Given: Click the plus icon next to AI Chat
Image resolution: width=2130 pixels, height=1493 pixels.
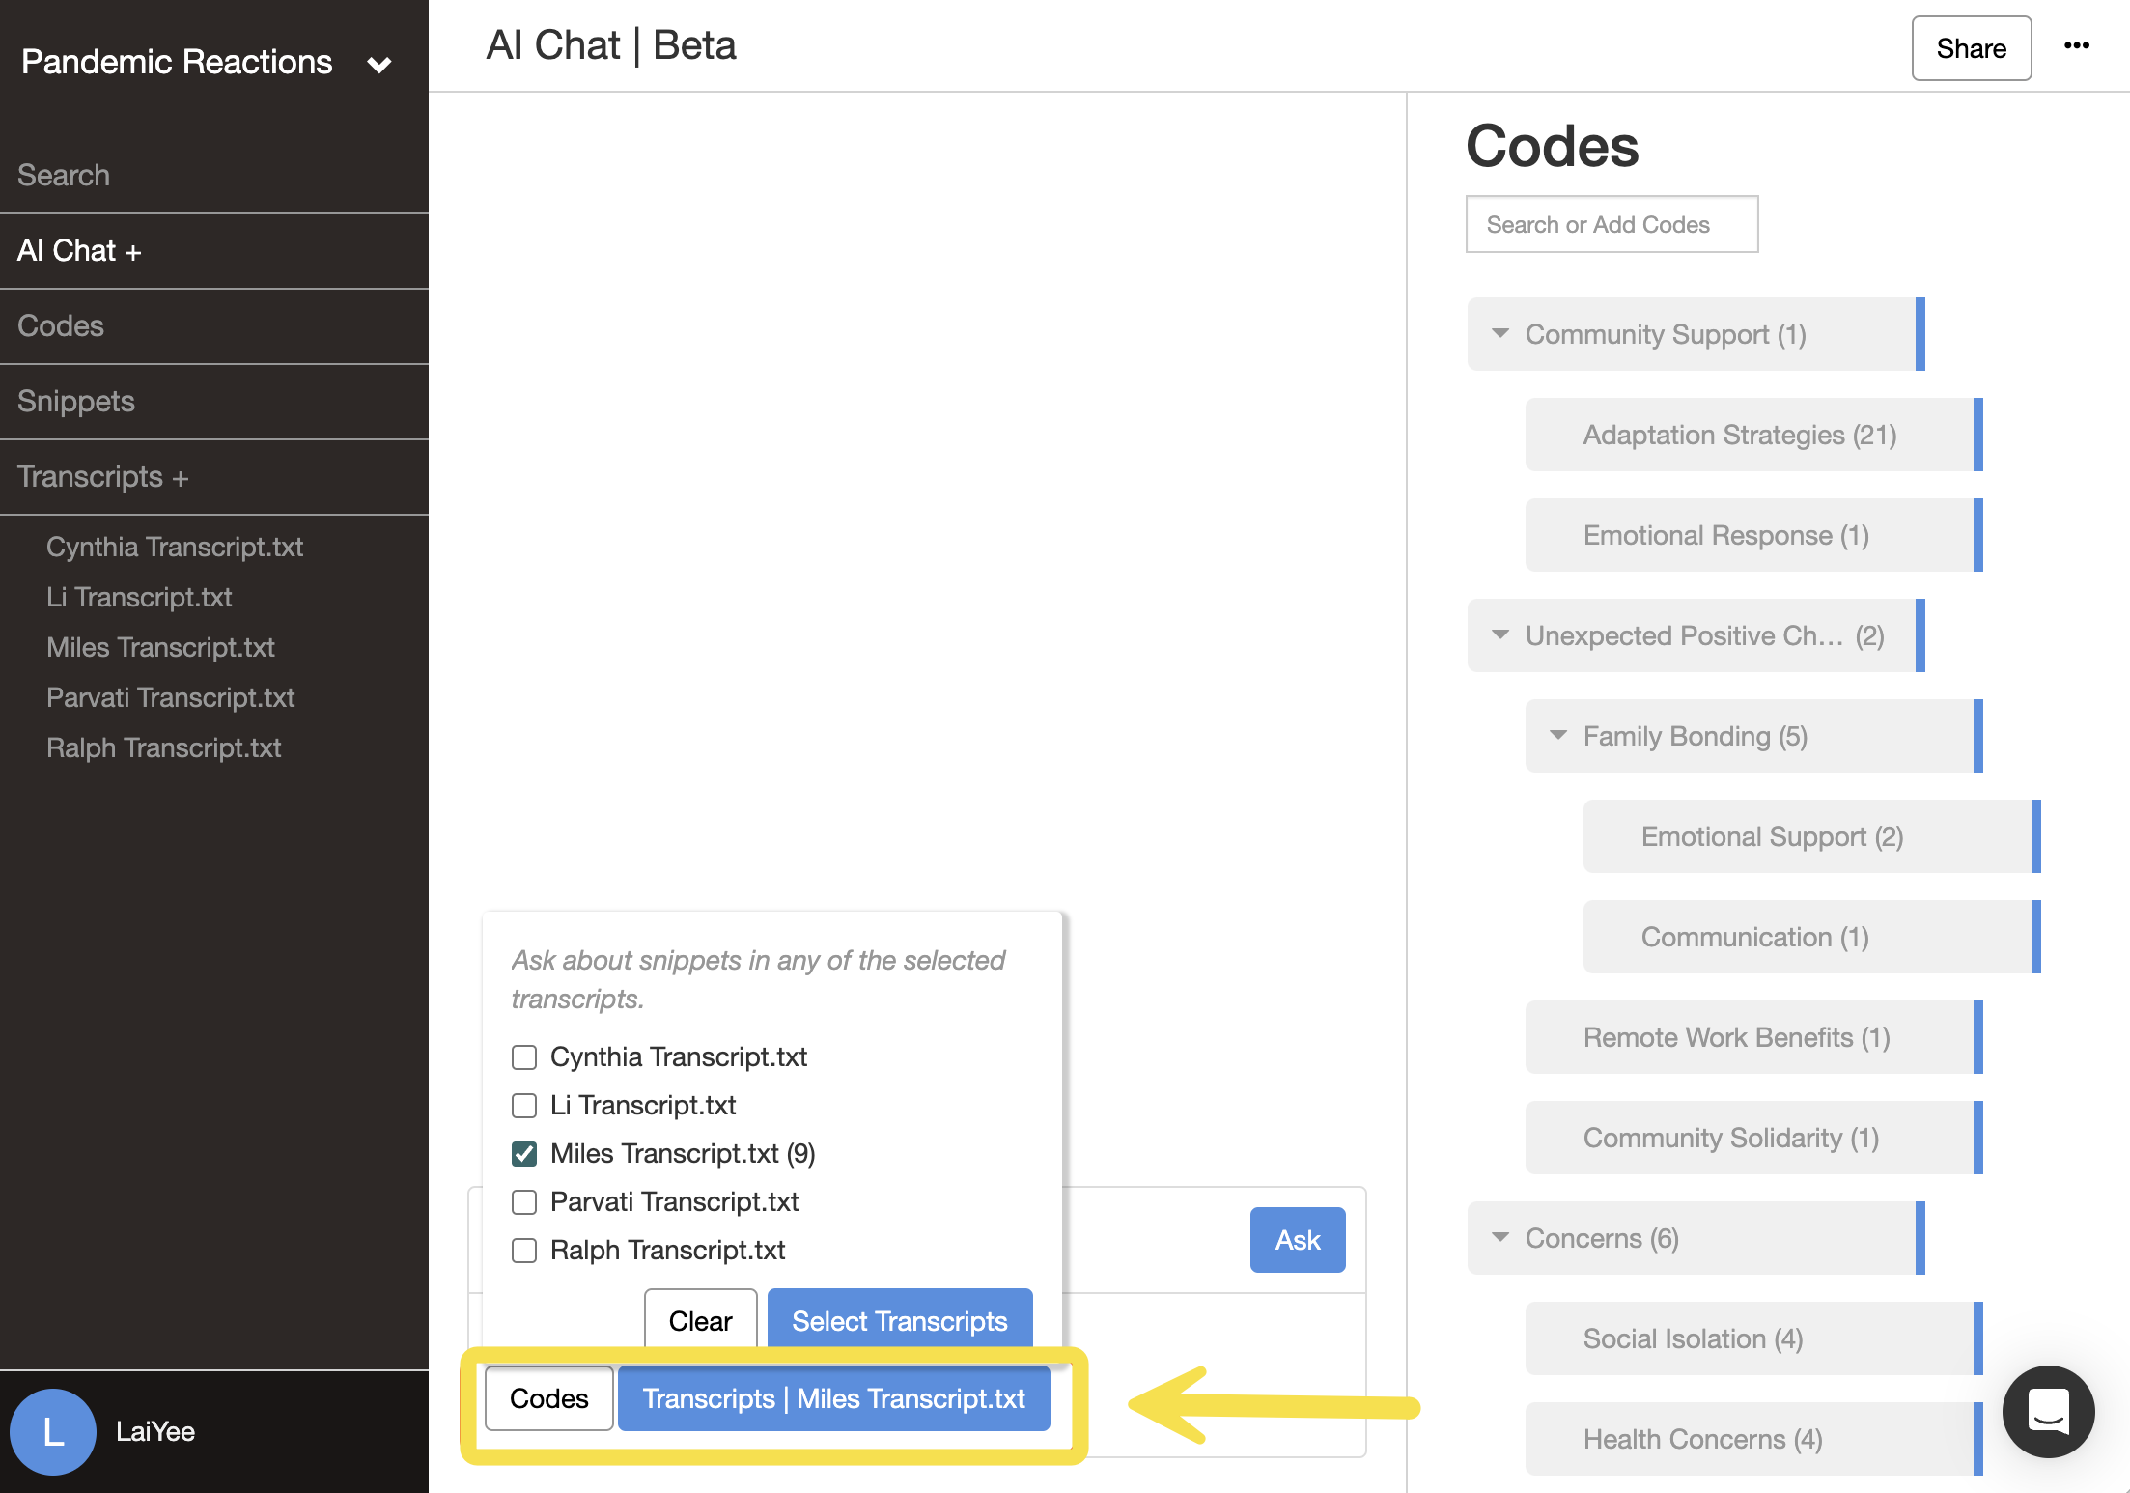Looking at the screenshot, I should click(133, 252).
